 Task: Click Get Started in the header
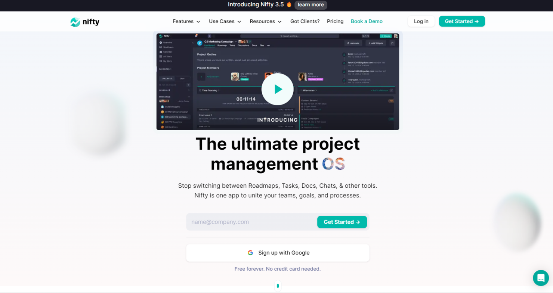462,21
